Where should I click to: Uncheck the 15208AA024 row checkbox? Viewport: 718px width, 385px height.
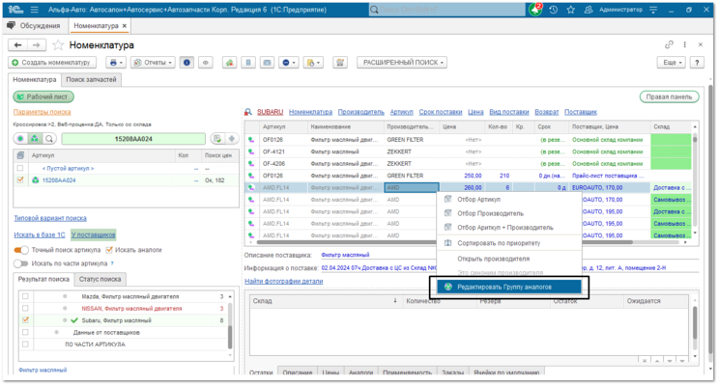coord(20,180)
